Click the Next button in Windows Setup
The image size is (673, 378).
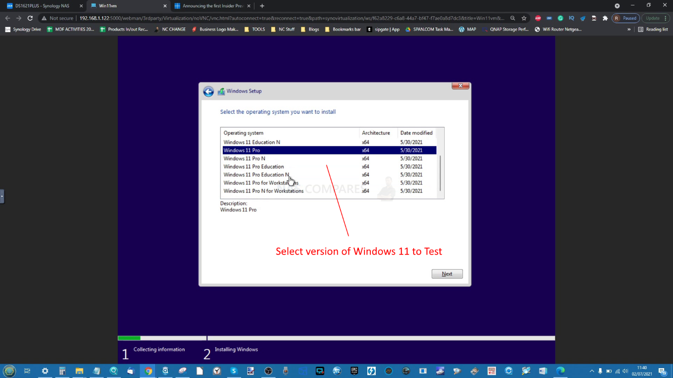point(447,274)
